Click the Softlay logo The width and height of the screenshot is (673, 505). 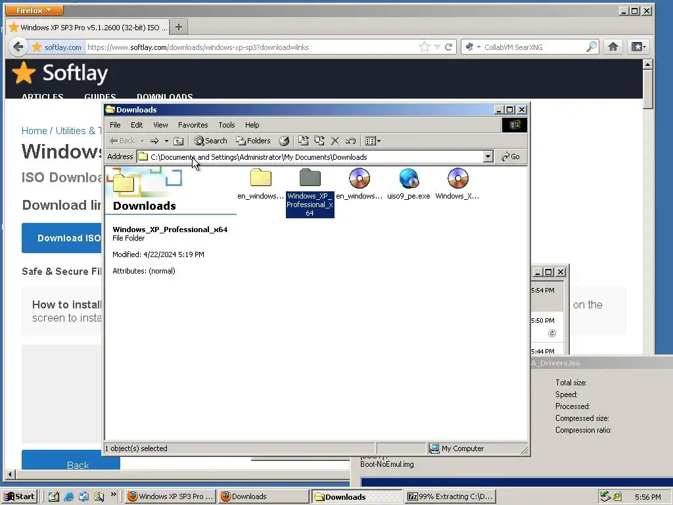click(x=60, y=73)
